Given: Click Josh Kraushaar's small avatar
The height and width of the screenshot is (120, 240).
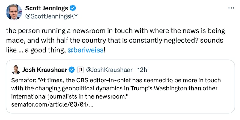Looking at the screenshot, I should (x=16, y=70).
